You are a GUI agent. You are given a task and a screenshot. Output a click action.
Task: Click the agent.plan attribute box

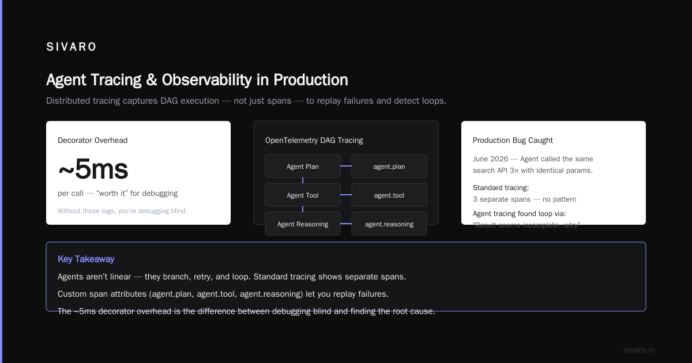click(x=389, y=166)
